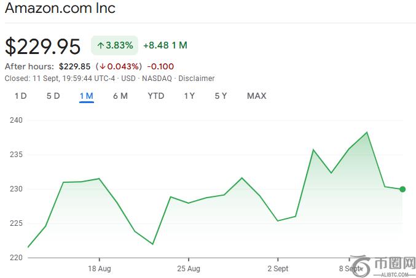View the 5Y price history
416x278 pixels.
(x=221, y=96)
